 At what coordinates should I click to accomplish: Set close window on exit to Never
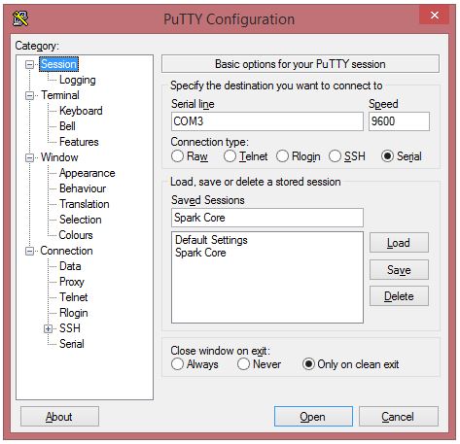click(x=243, y=364)
